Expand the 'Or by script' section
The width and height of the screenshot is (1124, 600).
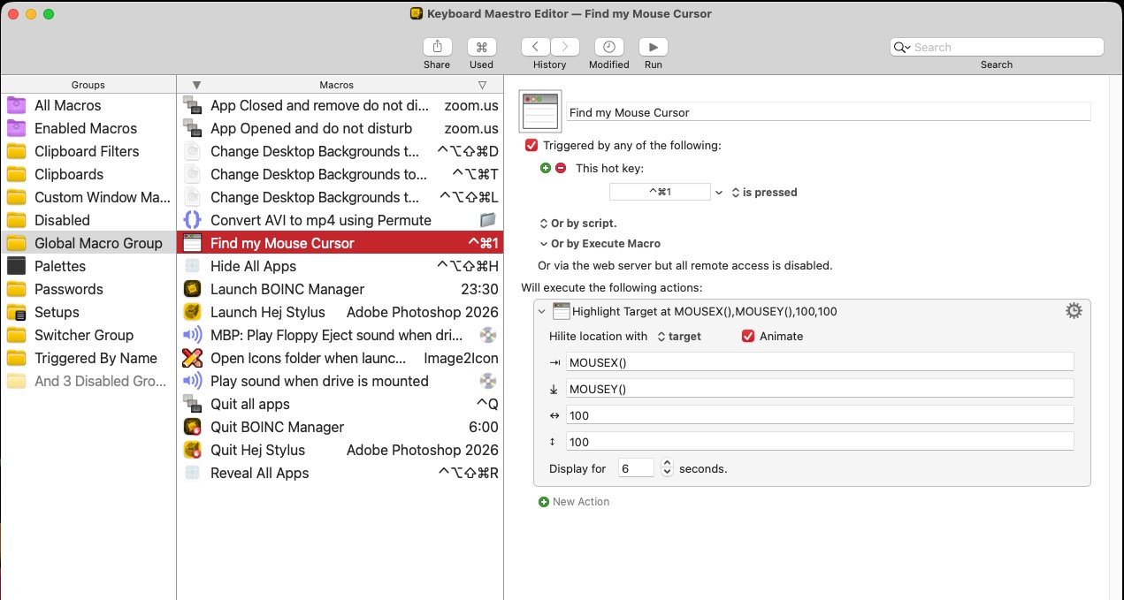pyautogui.click(x=578, y=224)
